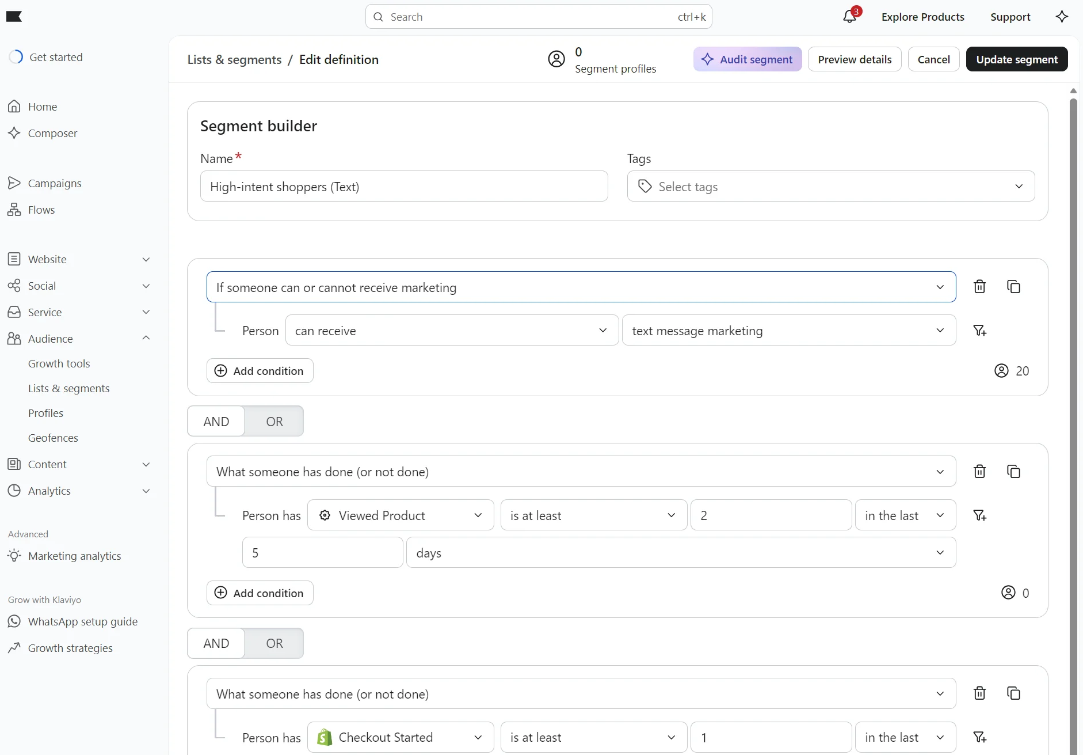1083x755 pixels.
Task: Click the Klaviyo flag logo
Action: 14,16
